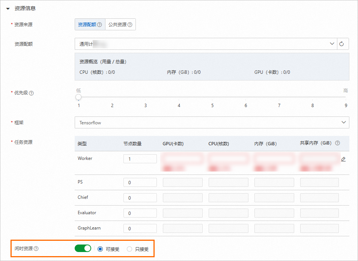Select the 可接受 radio option
The height and width of the screenshot is (261, 358).
coord(100,249)
